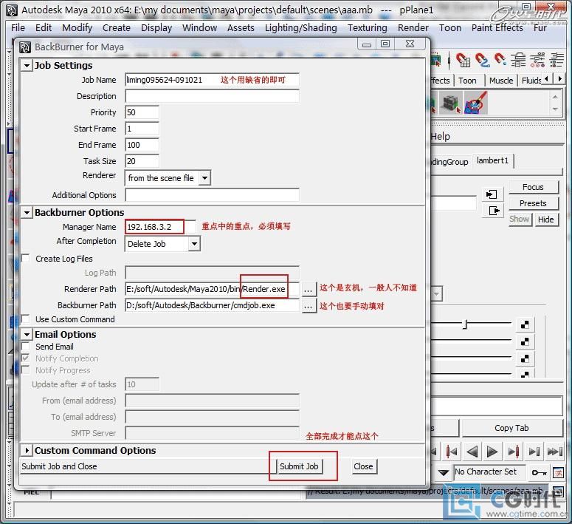Screen dimensions: 572x524
Task: Click the third attribute slider track
Action: (472, 357)
